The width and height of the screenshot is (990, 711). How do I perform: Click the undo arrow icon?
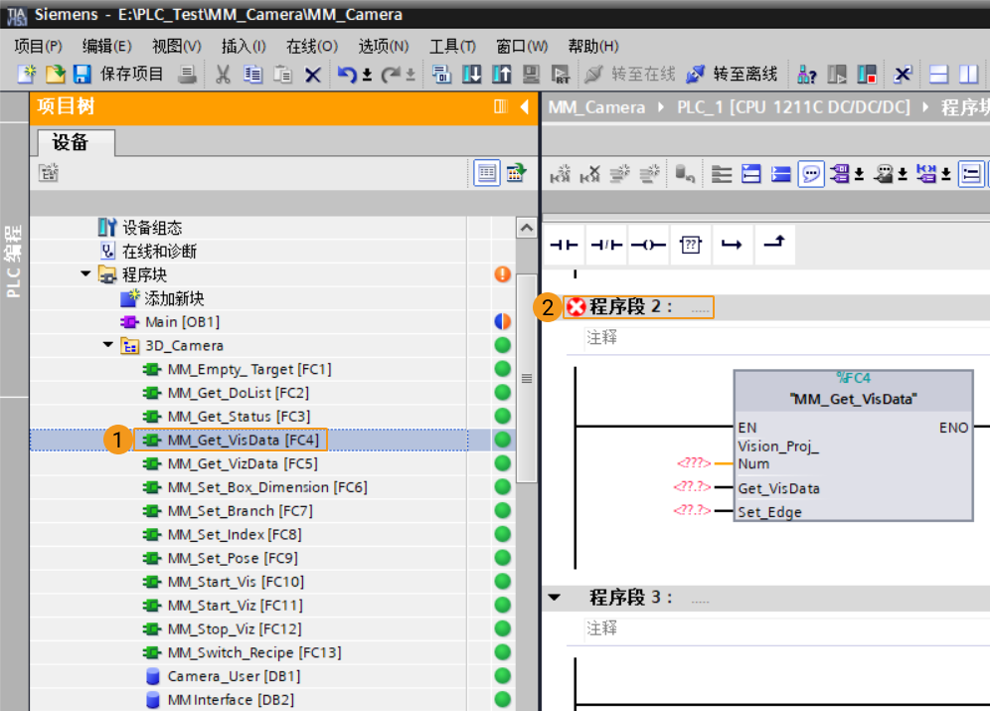(347, 74)
